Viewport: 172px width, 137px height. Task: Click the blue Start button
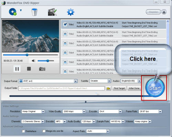click(x=155, y=88)
